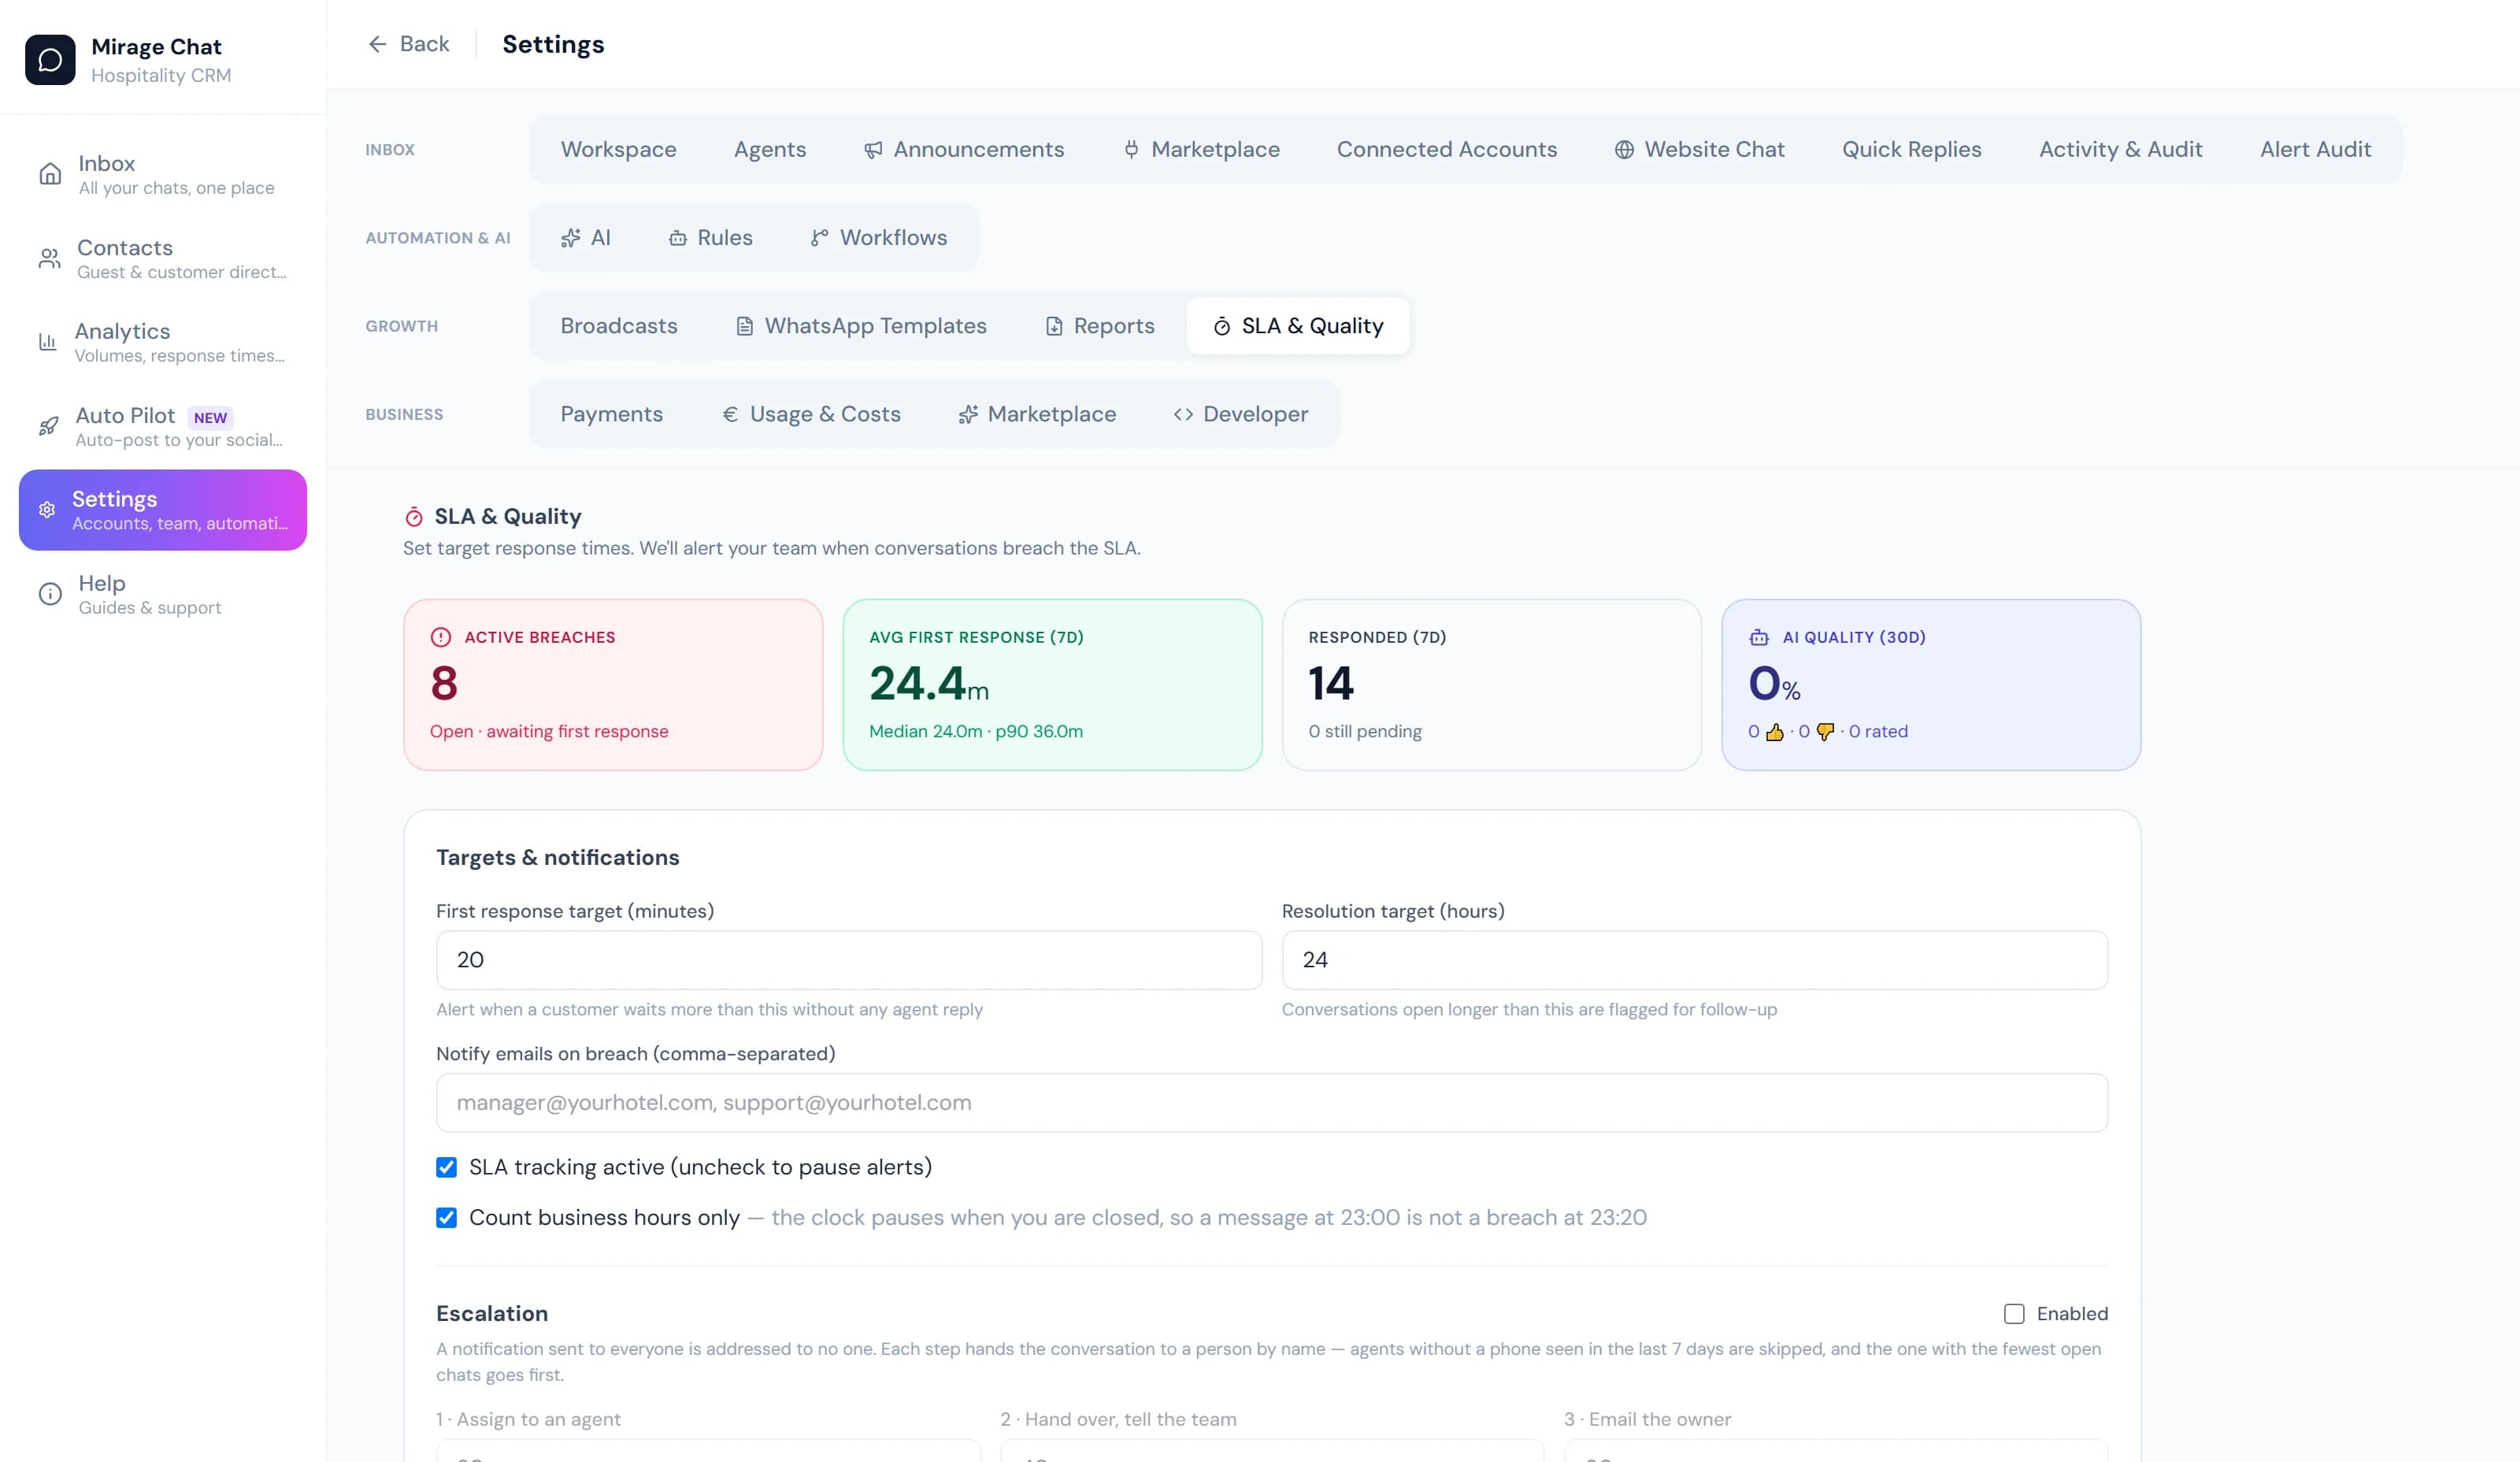
Task: Click the Analytics bar chart icon
Action: click(47, 342)
